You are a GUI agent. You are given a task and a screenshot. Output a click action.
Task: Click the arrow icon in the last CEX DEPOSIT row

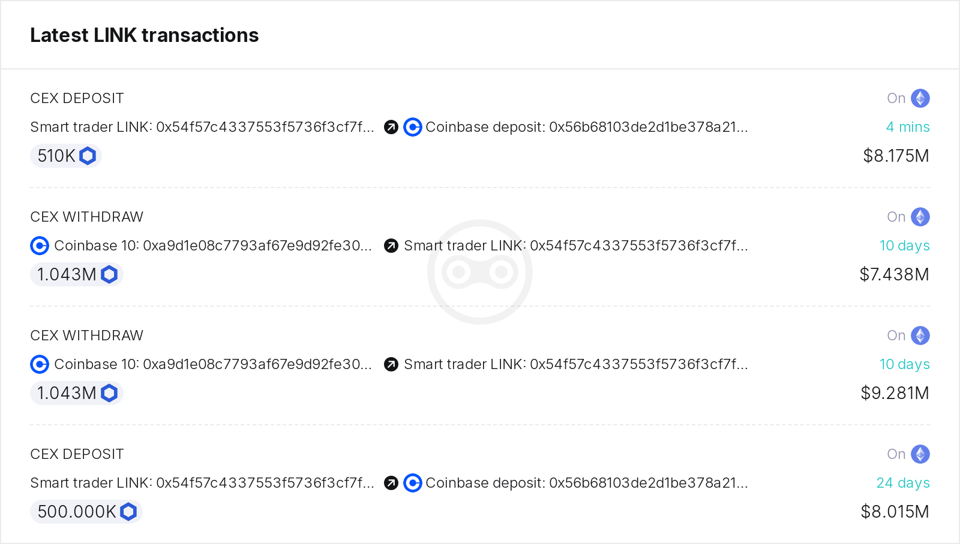tap(390, 482)
